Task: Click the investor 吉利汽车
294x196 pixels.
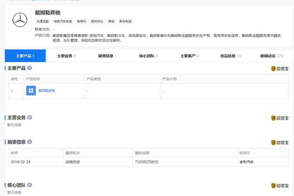Action: (247, 162)
